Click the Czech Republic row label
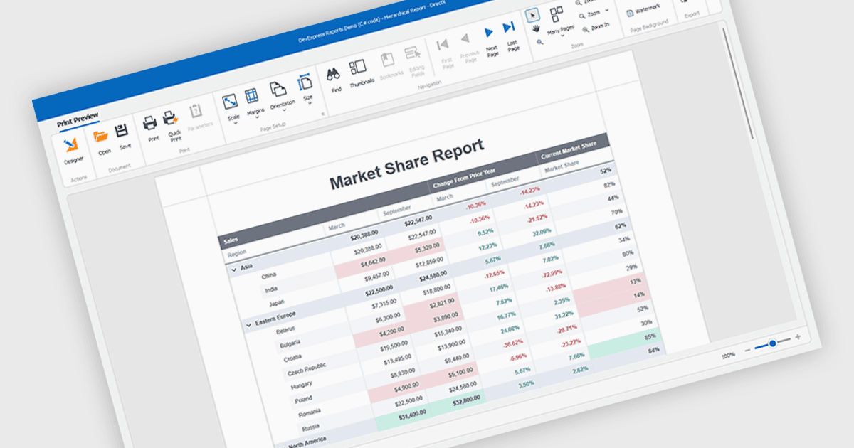Image resolution: width=854 pixels, height=448 pixels. [x=306, y=370]
